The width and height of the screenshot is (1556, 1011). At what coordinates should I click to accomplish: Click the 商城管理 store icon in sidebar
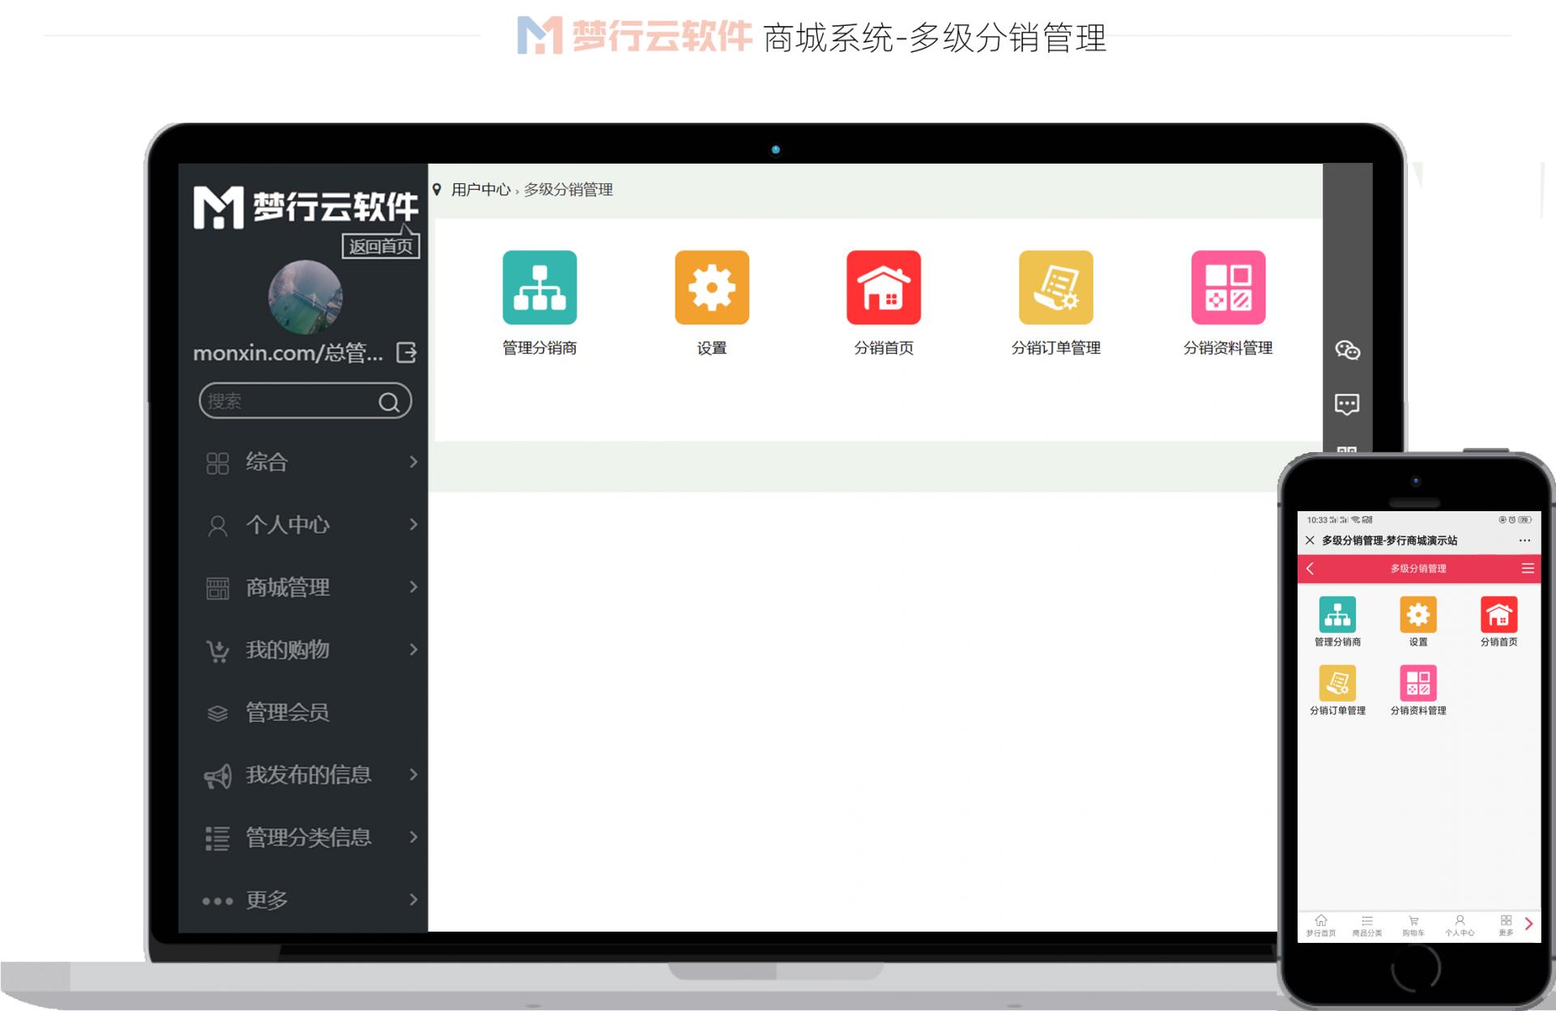[x=217, y=588]
